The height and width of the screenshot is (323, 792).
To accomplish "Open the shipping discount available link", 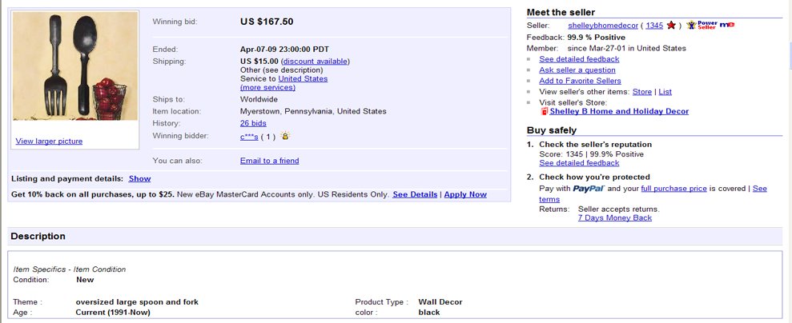I will pos(316,62).
